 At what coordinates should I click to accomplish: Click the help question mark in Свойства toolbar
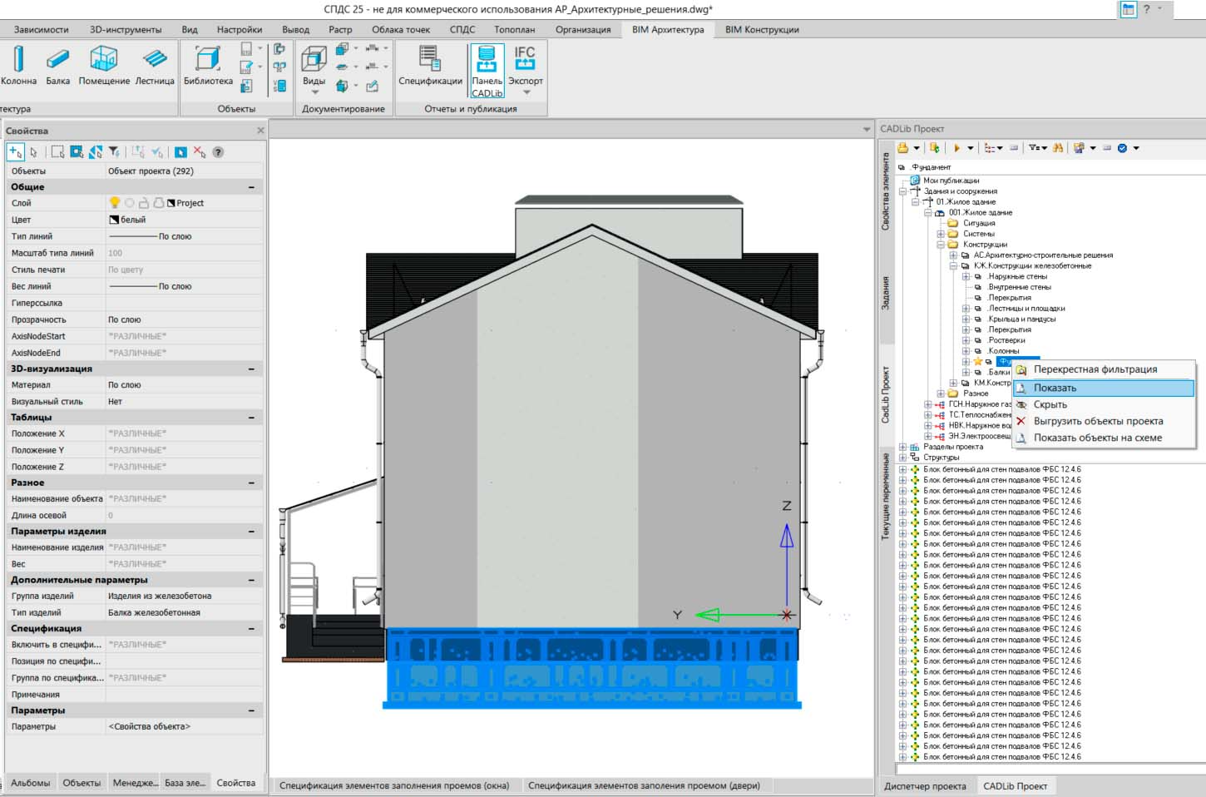pyautogui.click(x=218, y=152)
